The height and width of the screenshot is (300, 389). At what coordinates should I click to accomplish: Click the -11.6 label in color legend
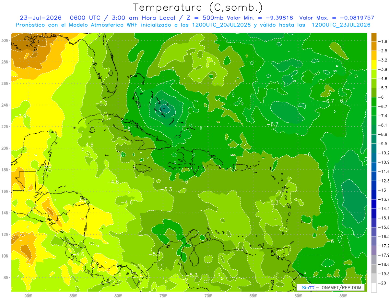coord(384,171)
